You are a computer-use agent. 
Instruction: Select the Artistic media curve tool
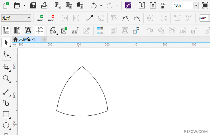click(x=6, y=103)
